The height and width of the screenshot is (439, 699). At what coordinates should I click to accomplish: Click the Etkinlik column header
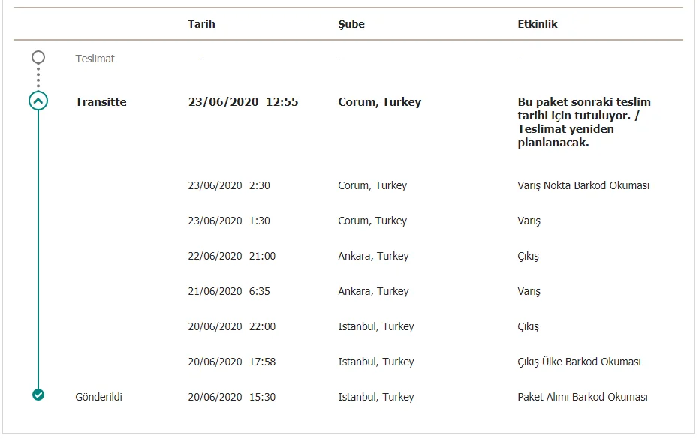[x=538, y=24]
